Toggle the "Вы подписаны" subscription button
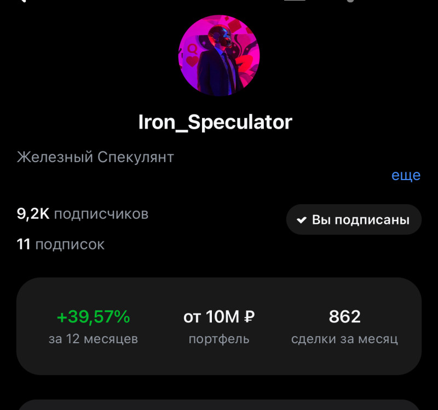 pos(354,220)
